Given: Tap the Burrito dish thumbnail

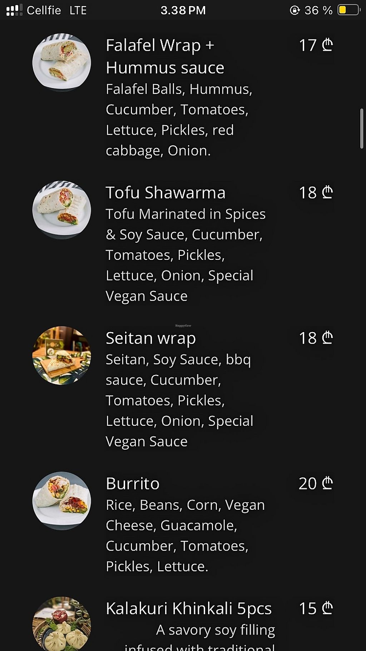Looking at the screenshot, I should pyautogui.click(x=61, y=501).
